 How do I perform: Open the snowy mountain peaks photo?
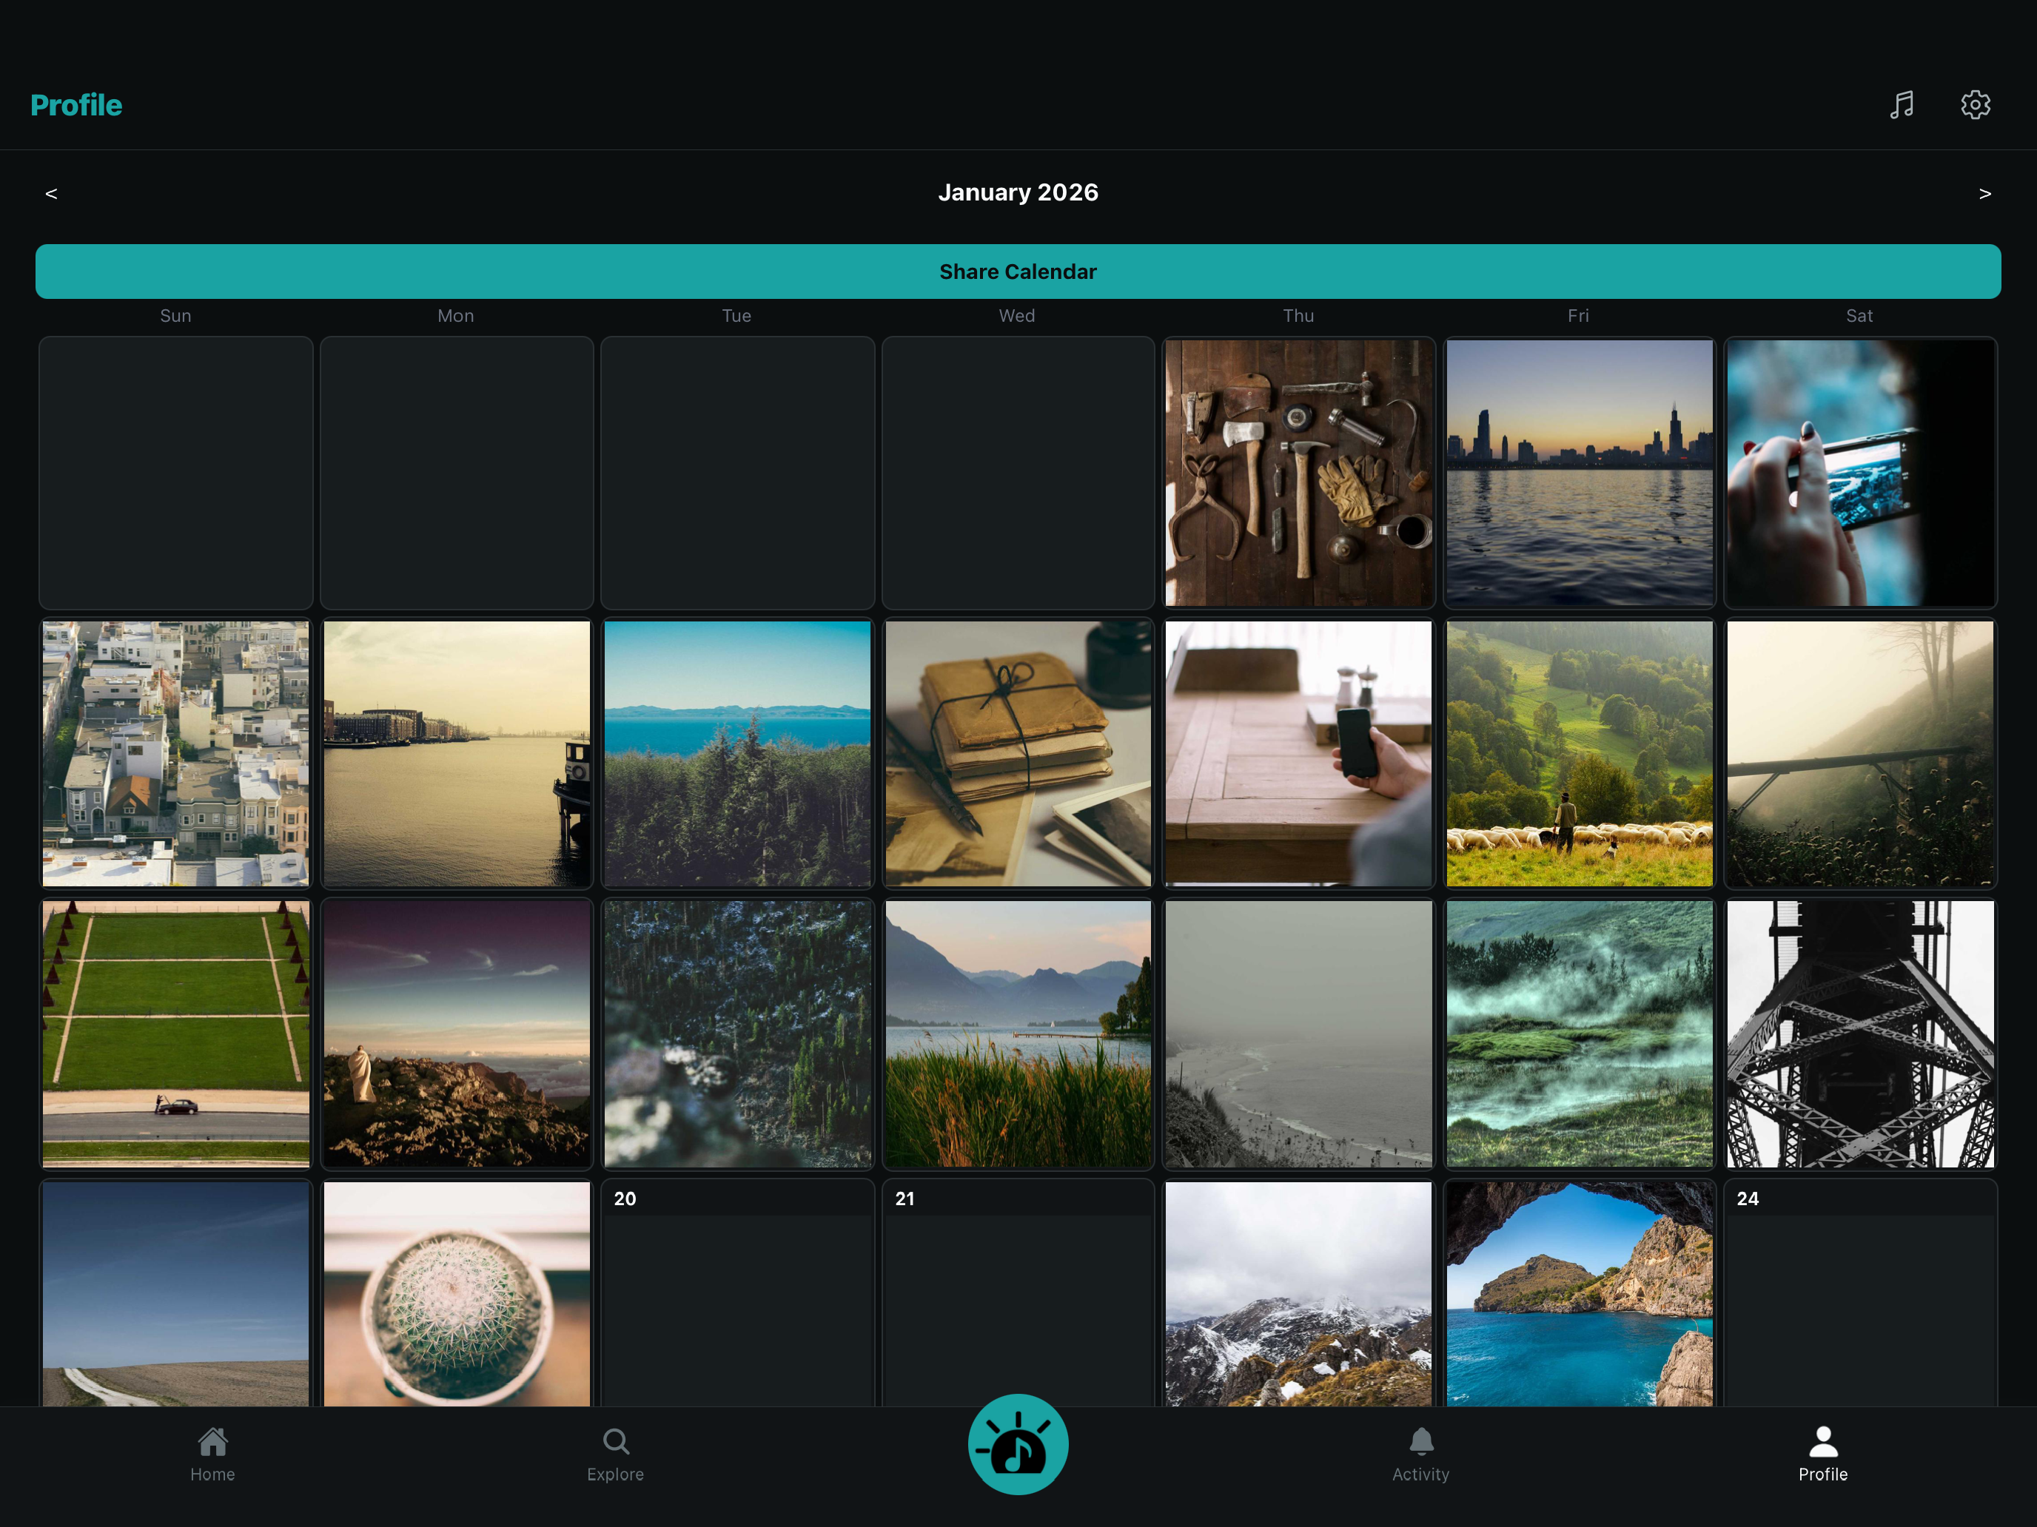pyautogui.click(x=1298, y=1294)
